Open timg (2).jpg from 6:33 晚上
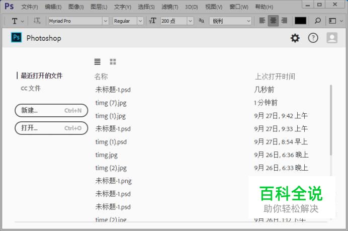Screen dimensions: 348x231 (x=111, y=168)
